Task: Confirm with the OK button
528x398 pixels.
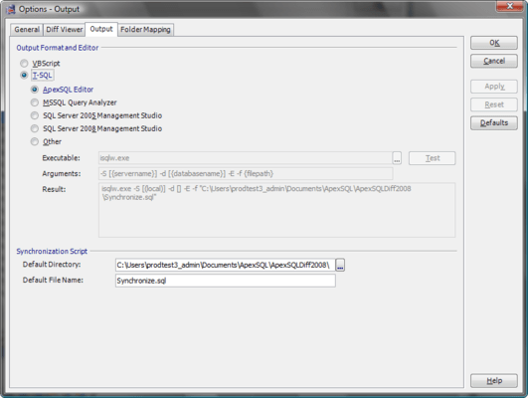Action: [494, 43]
